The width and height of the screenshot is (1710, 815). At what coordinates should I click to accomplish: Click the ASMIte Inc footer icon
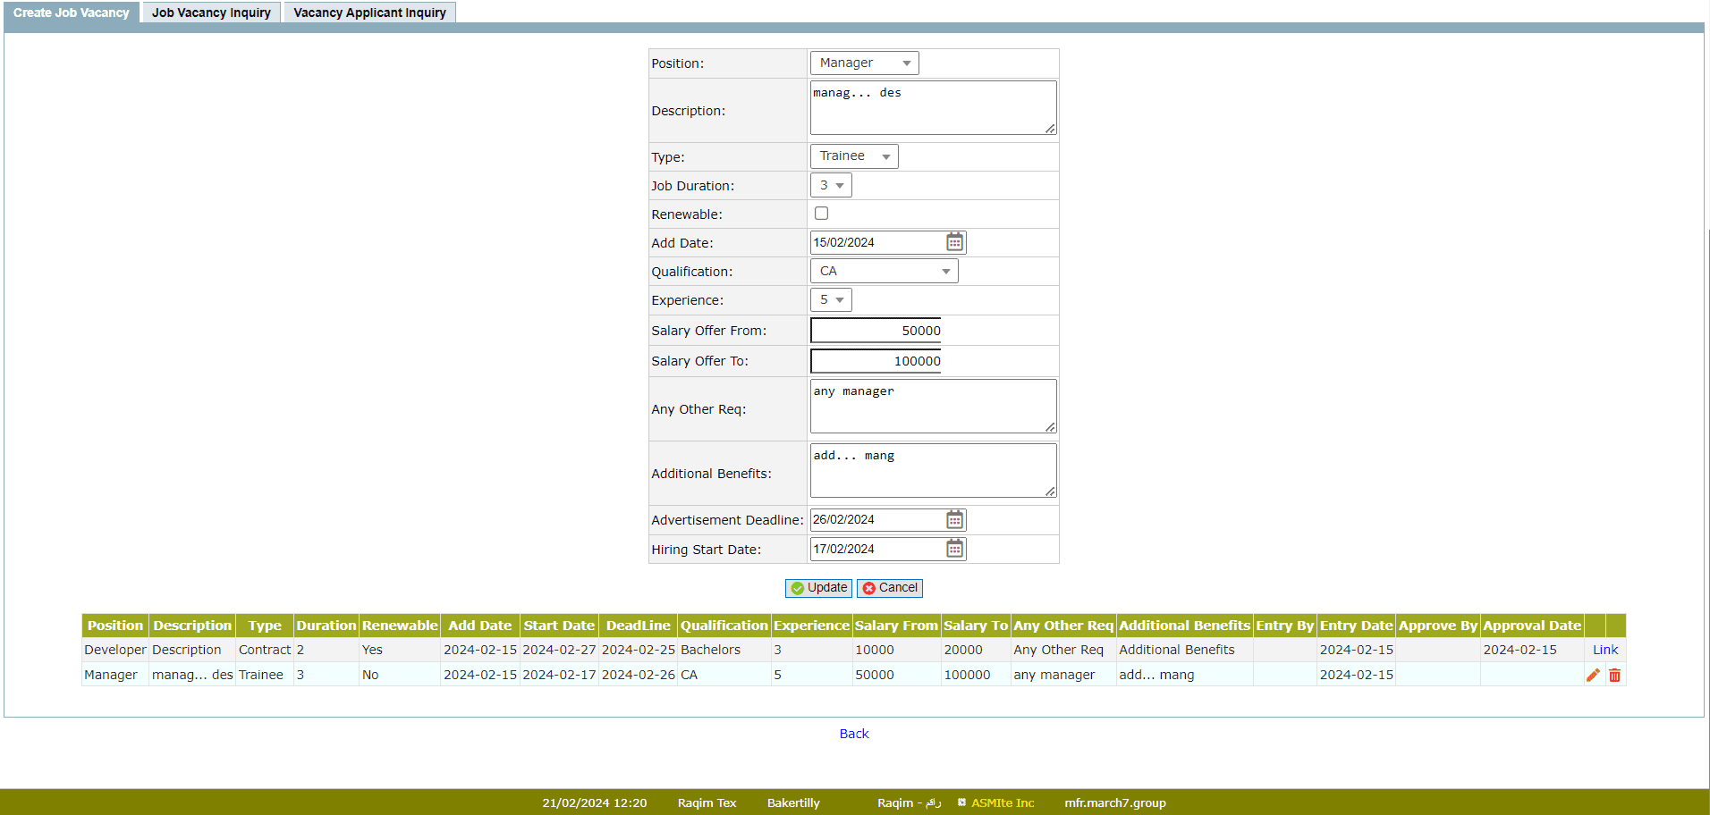[961, 802]
